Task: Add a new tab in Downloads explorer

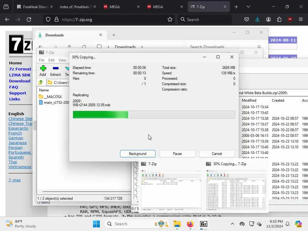Action: click(x=114, y=35)
